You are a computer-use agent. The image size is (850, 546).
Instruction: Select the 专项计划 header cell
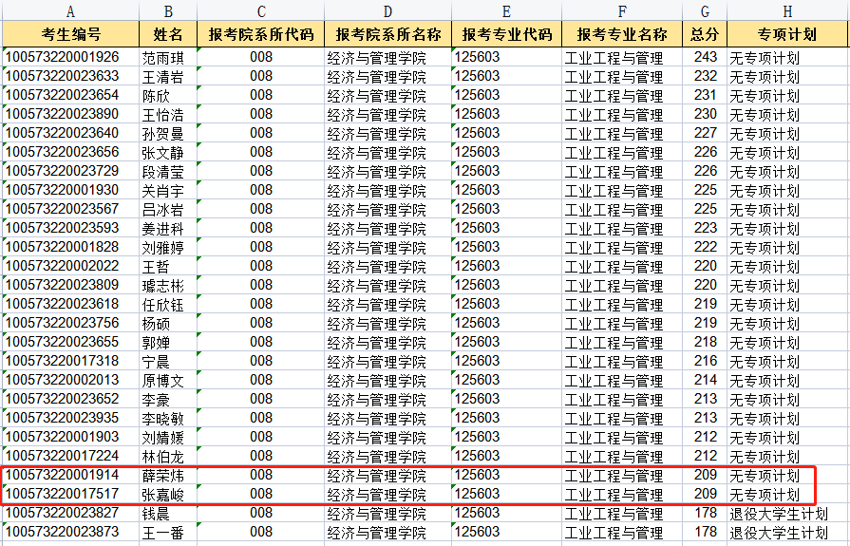click(x=787, y=34)
